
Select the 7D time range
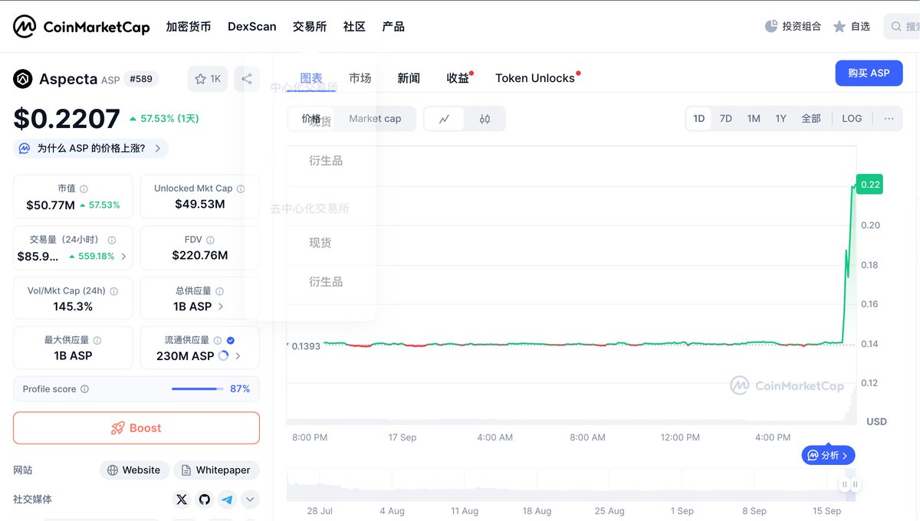(x=725, y=119)
